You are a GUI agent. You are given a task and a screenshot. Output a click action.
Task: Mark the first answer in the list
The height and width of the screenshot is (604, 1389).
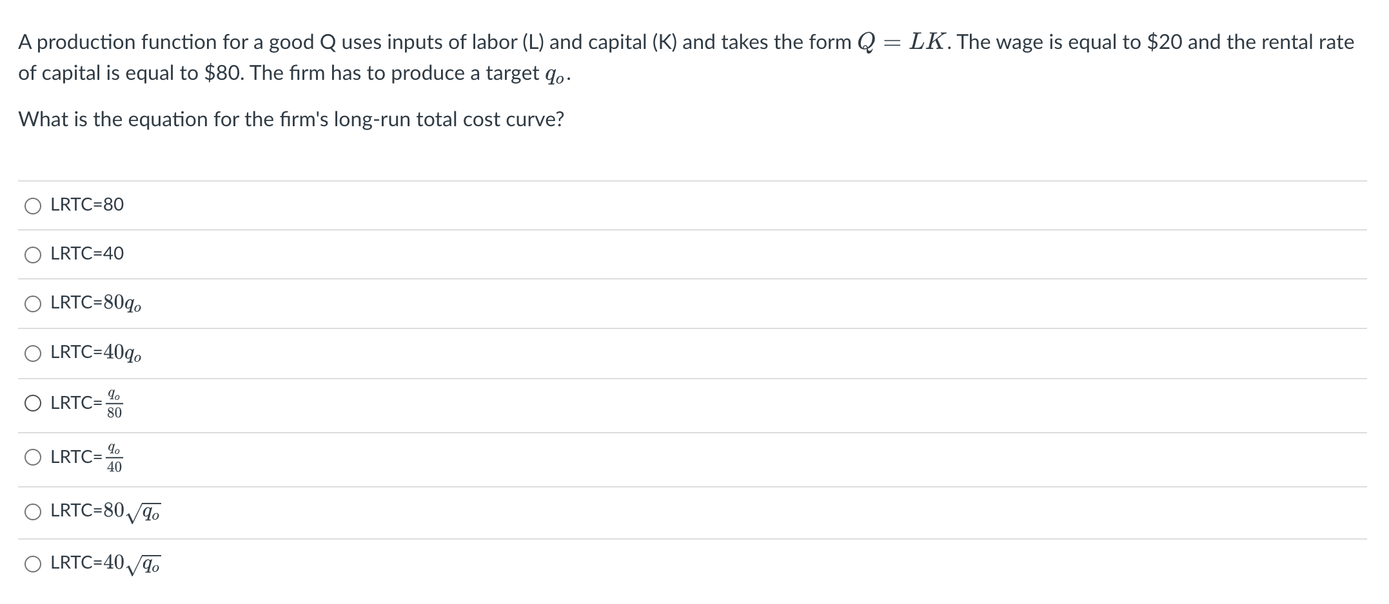tap(32, 205)
